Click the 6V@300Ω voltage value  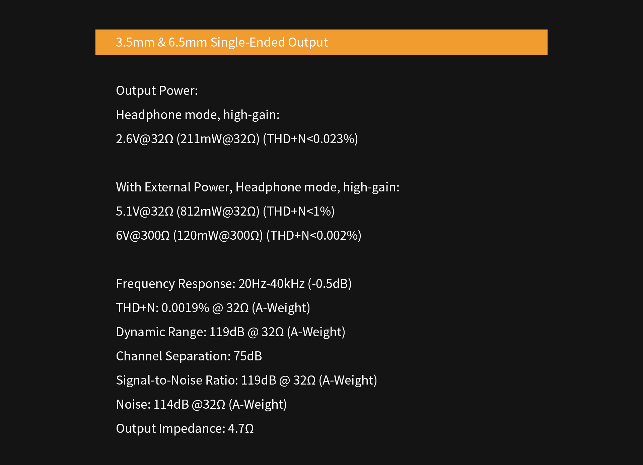point(143,235)
